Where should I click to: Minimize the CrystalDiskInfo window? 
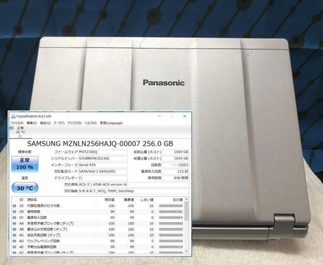[160, 116]
